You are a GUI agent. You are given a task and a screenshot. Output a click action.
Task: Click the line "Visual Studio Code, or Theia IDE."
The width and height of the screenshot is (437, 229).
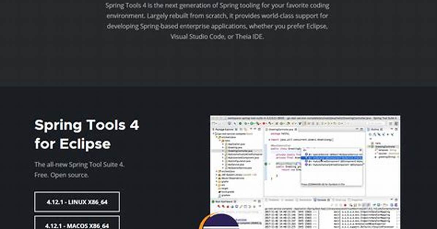[217, 36]
